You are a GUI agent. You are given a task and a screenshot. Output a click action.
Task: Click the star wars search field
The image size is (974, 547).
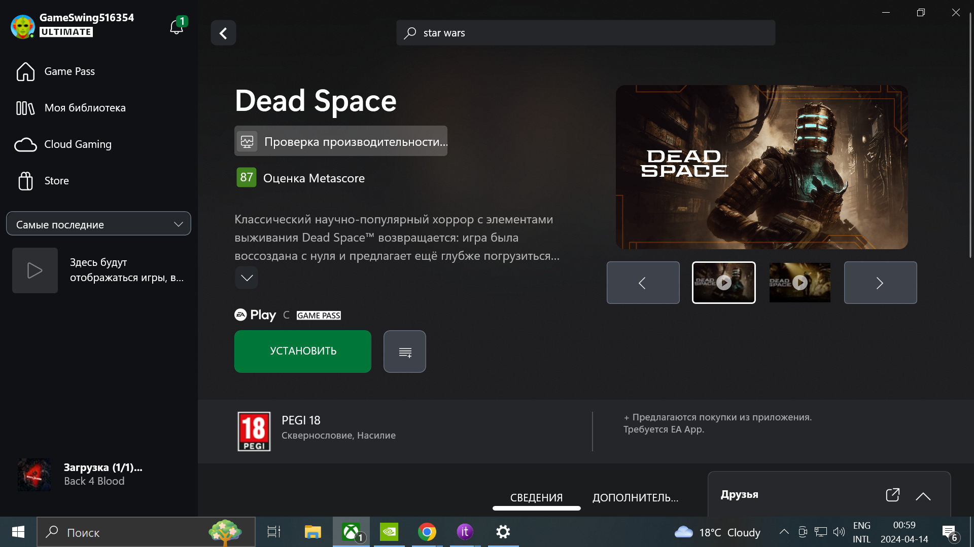pyautogui.click(x=586, y=33)
